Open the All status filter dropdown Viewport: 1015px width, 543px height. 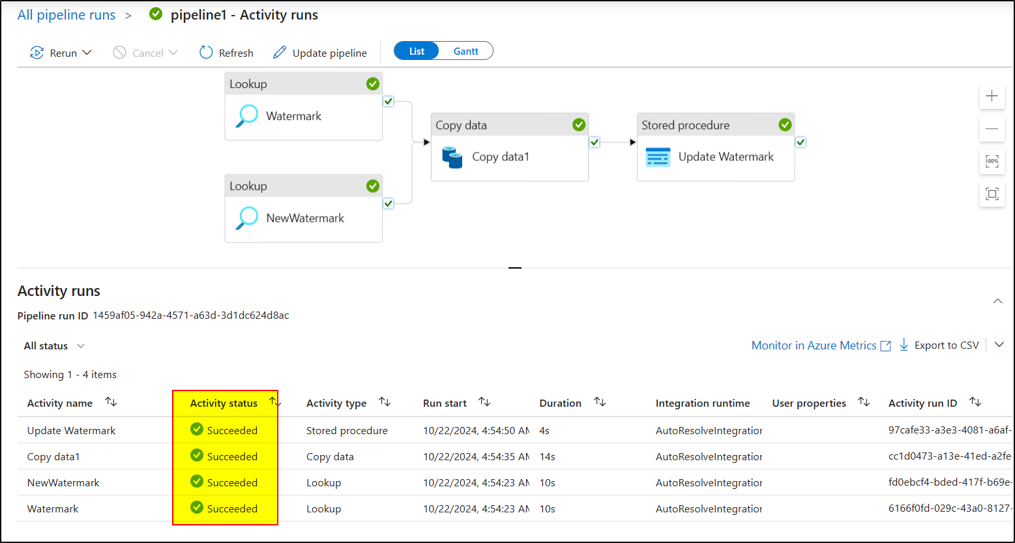[54, 346]
